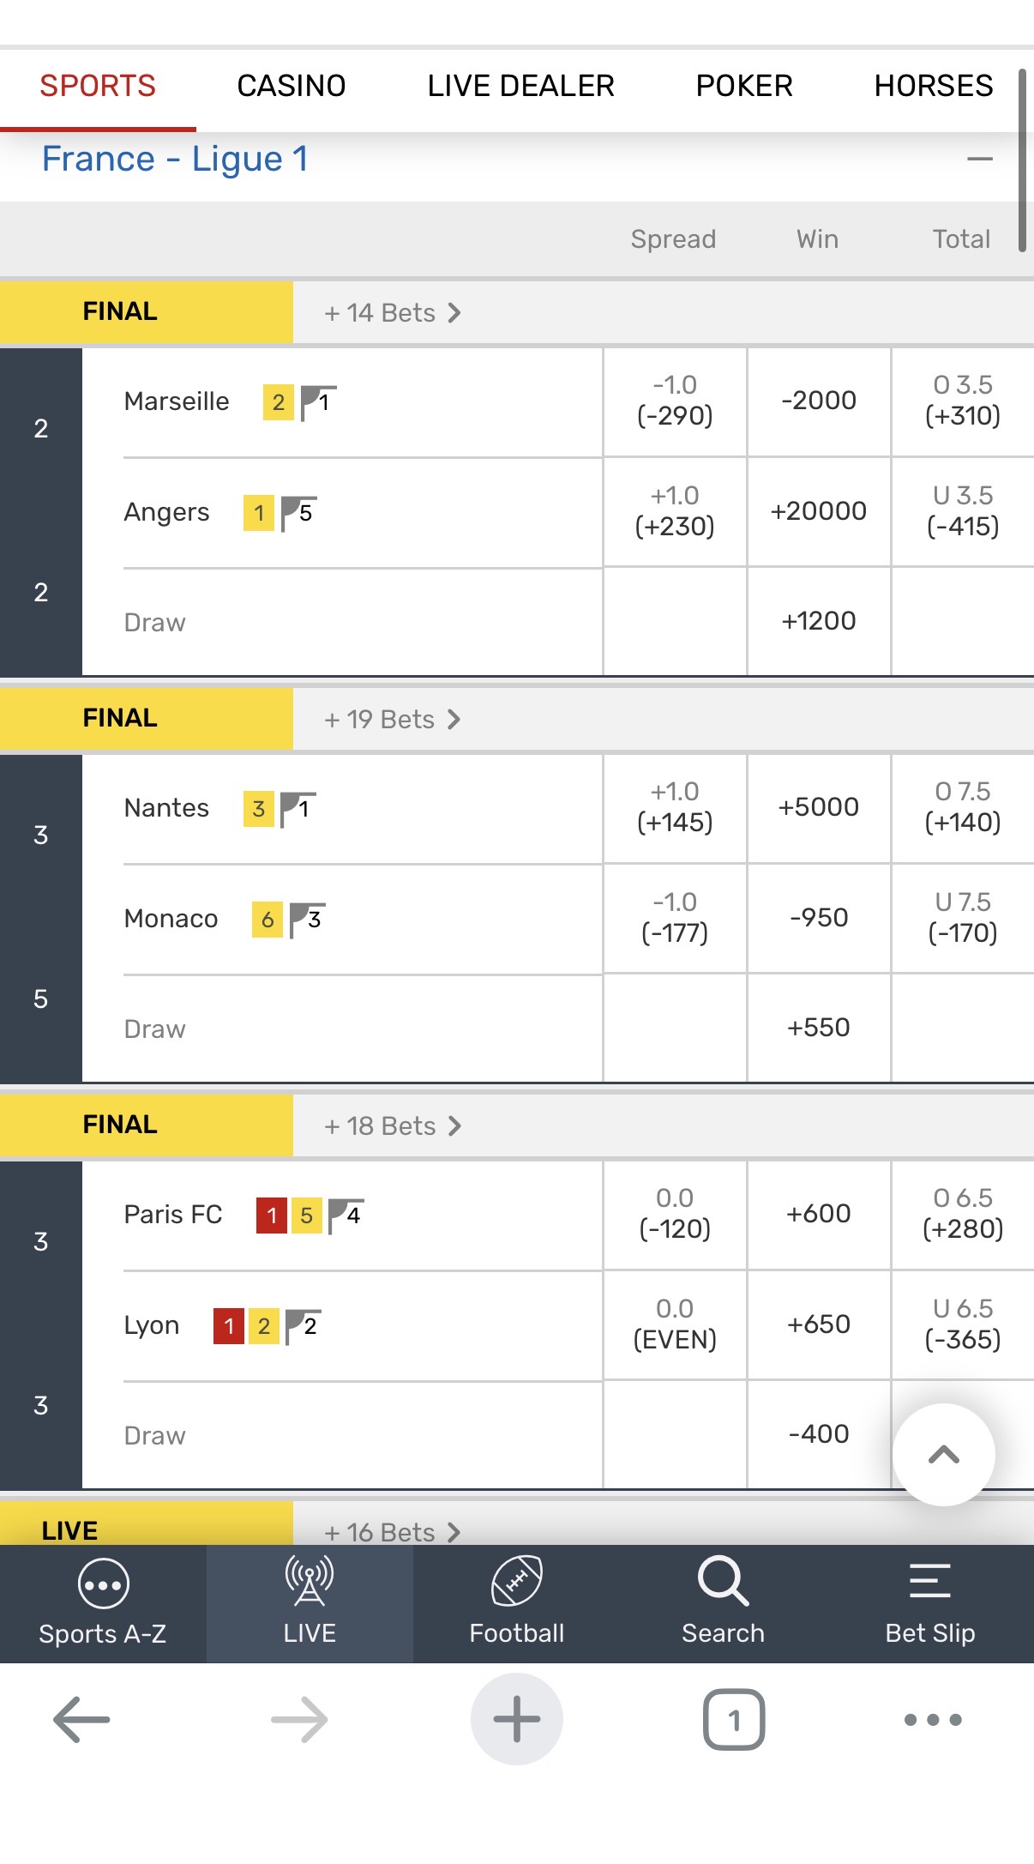Open browser tab switcher showing 1
The width and height of the screenshot is (1034, 1864).
tap(733, 1719)
